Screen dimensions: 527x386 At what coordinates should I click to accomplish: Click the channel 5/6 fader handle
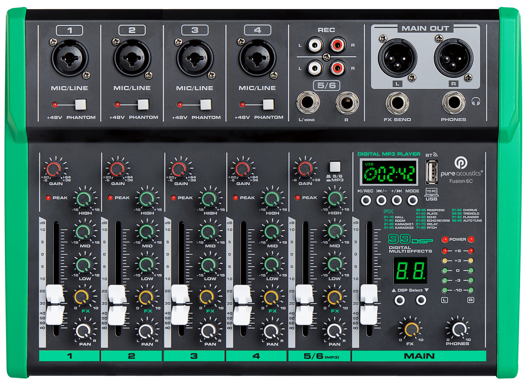click(305, 305)
